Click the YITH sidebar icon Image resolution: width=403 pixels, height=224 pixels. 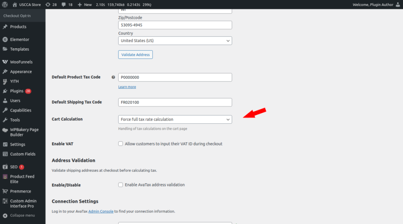(5, 81)
